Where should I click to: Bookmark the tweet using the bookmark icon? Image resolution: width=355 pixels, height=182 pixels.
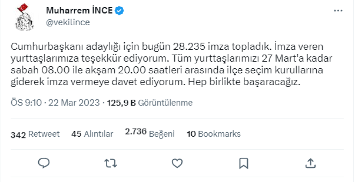[244, 163]
